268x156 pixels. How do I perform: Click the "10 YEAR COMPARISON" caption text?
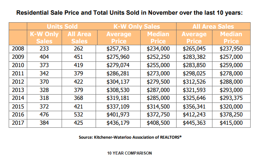coord(130,153)
